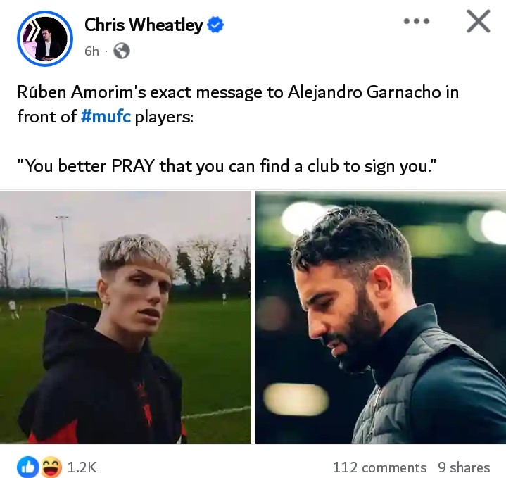Click the quoted PRAY message text
This screenshot has width=506, height=478.
[x=227, y=166]
